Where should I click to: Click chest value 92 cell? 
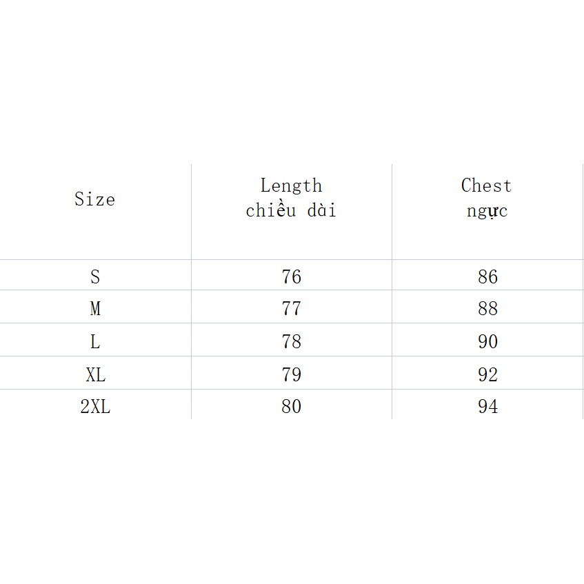pyautogui.click(x=487, y=375)
